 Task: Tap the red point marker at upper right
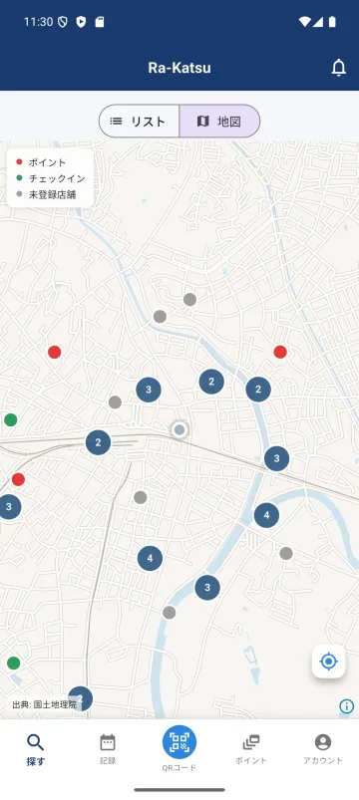[x=280, y=352]
